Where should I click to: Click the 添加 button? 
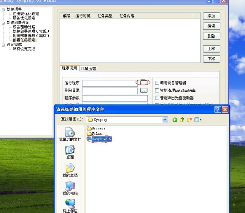pos(211,16)
